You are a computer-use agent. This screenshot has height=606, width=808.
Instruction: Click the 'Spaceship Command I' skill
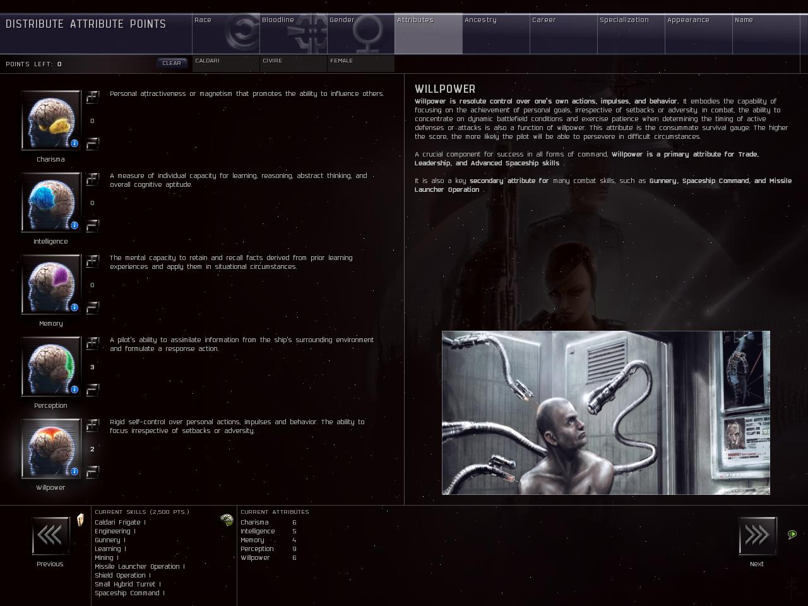129,593
